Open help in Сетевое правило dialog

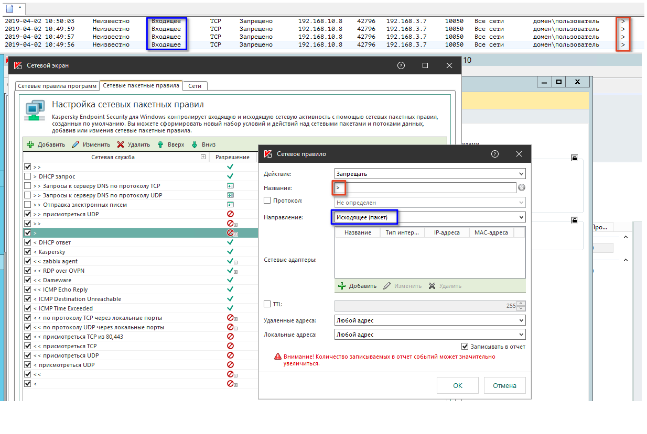coord(494,154)
